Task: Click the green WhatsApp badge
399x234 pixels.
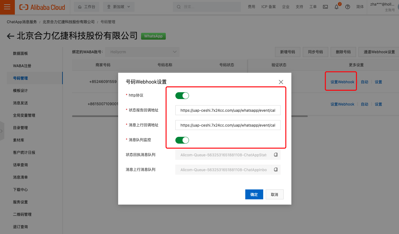Action: click(153, 36)
